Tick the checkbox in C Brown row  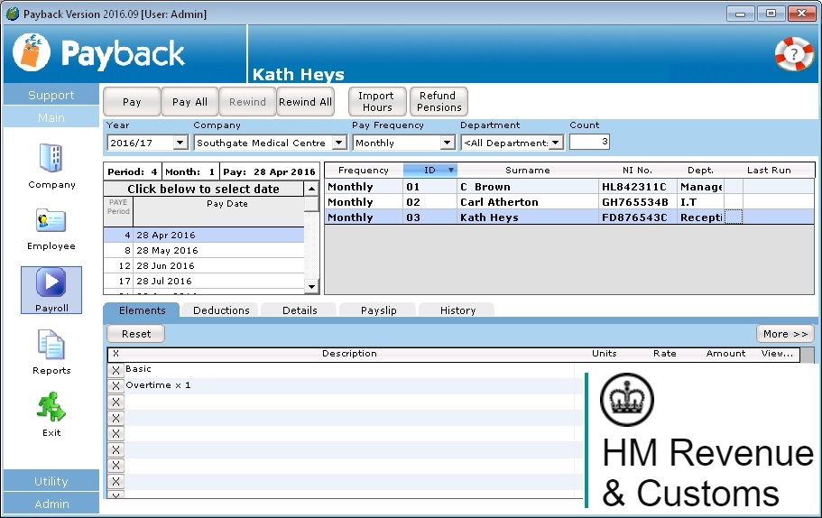[734, 187]
